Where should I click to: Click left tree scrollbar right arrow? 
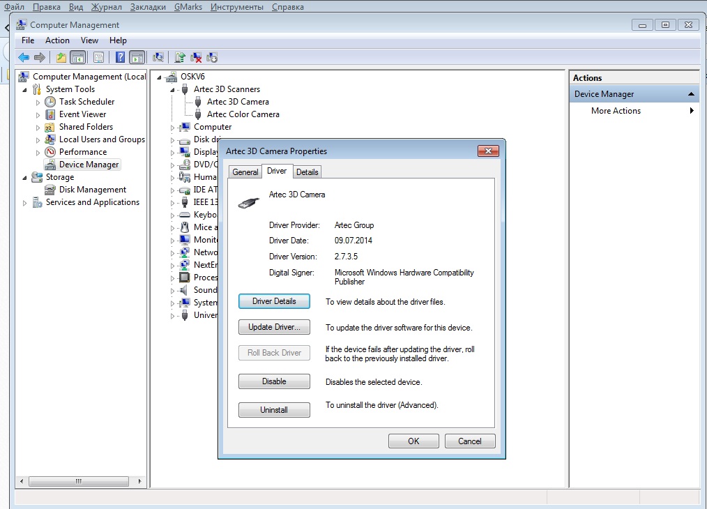(139, 481)
